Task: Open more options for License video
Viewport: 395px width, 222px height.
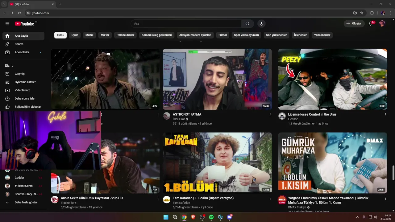Action: 385,115
